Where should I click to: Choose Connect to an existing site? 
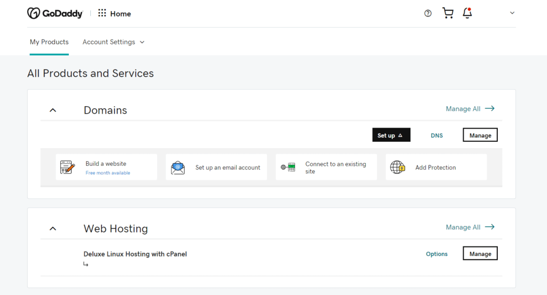[x=326, y=167]
